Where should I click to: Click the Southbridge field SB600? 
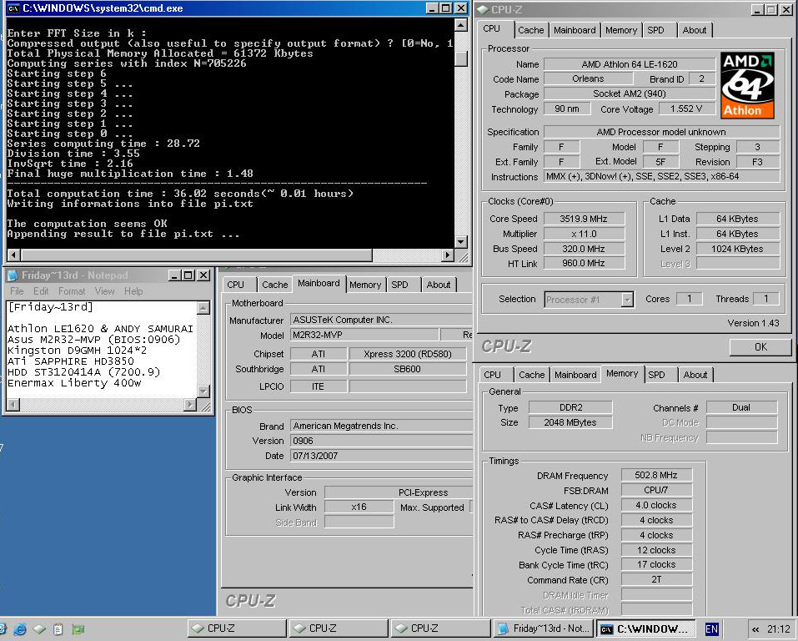(x=408, y=369)
